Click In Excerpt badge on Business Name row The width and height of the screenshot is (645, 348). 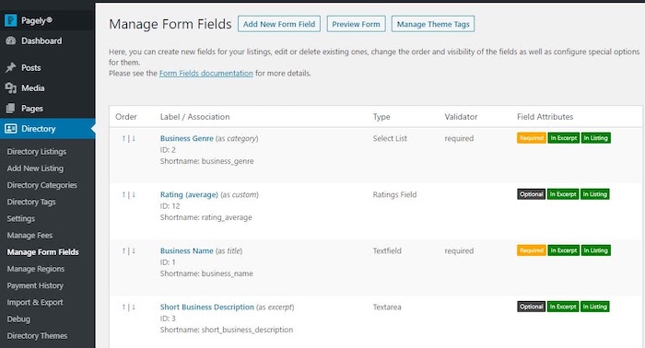[564, 250]
